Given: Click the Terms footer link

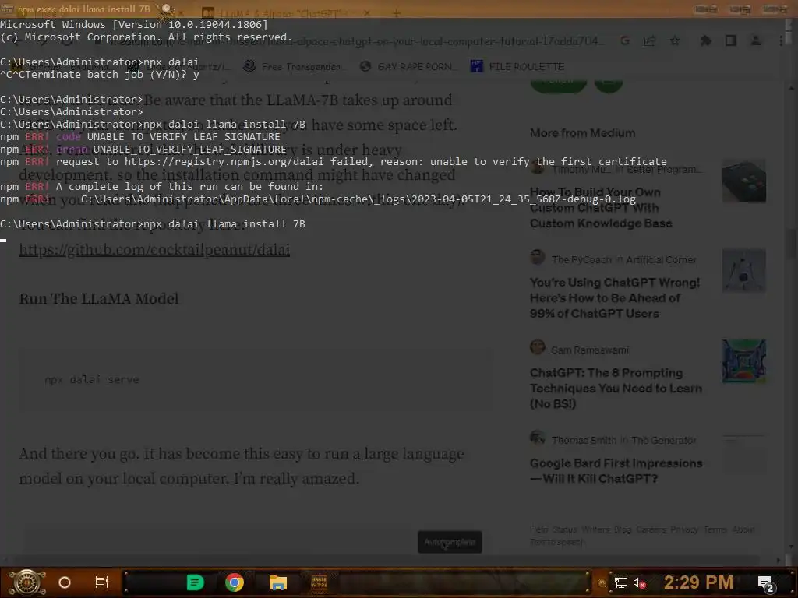Looking at the screenshot, I should (715, 529).
